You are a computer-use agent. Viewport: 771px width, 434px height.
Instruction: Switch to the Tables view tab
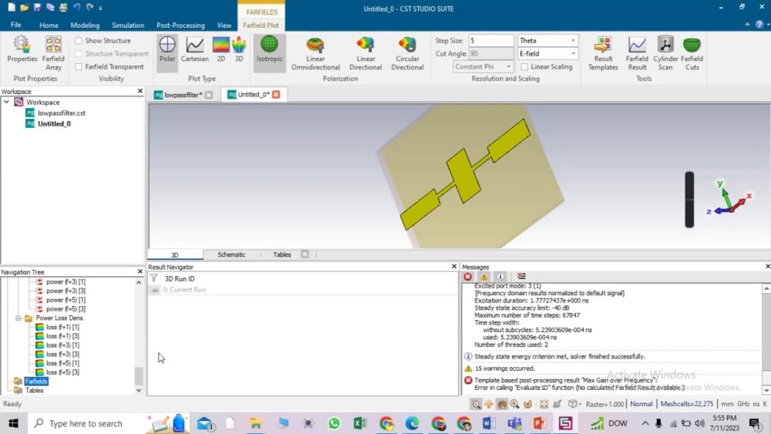click(281, 254)
